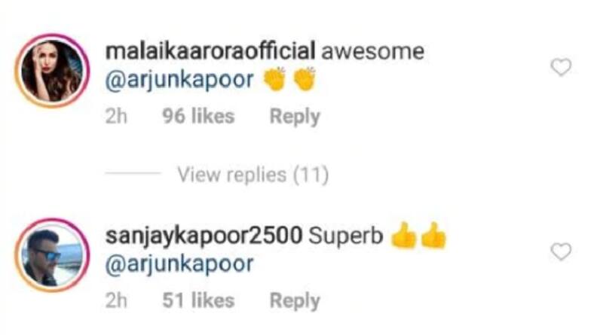View the 51 likes list
Screen dimensions: 603x335
tap(198, 300)
